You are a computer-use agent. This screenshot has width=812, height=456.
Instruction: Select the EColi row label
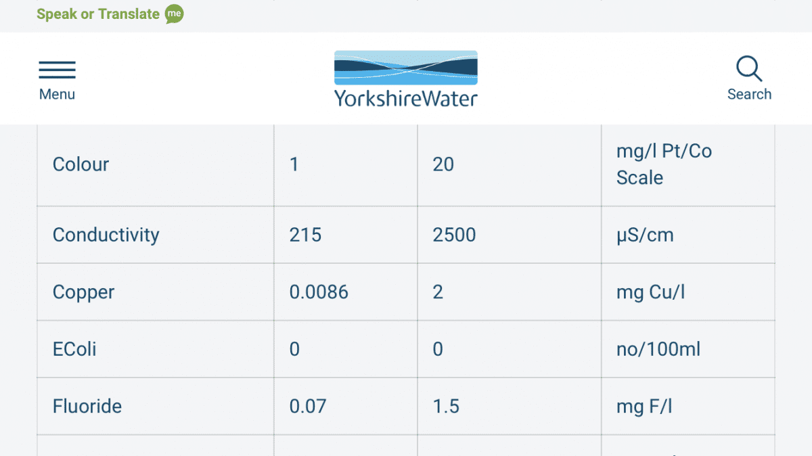click(74, 349)
